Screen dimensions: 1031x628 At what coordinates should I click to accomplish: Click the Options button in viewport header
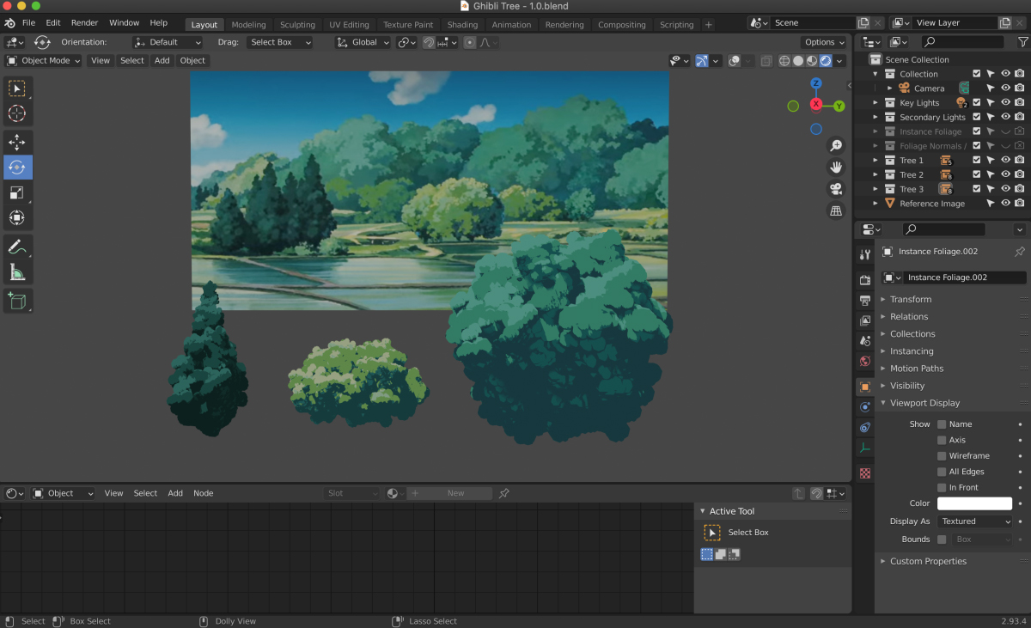[x=825, y=42]
